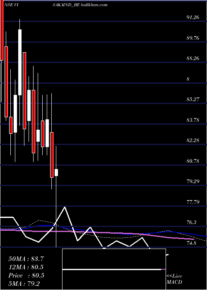Screen dimensions: 207x290
Task: Click the 50MA : 83.7 readout
Action: point(26,259)
